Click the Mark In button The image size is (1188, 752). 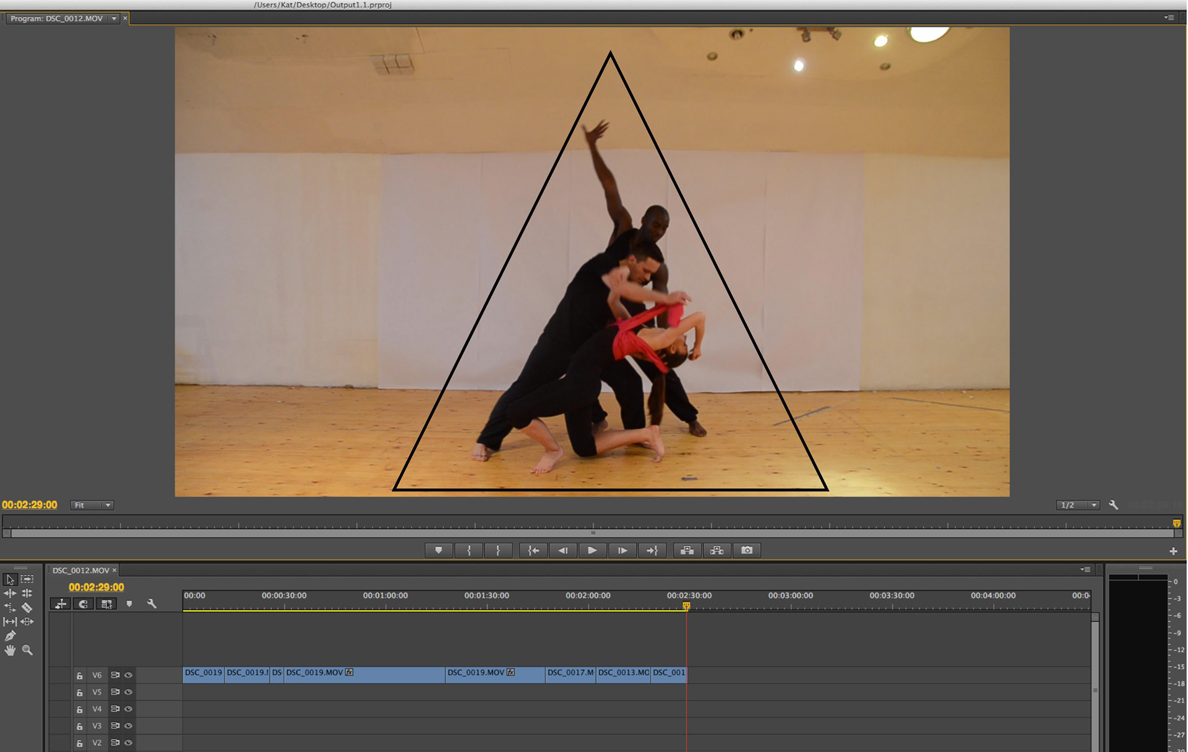[469, 550]
